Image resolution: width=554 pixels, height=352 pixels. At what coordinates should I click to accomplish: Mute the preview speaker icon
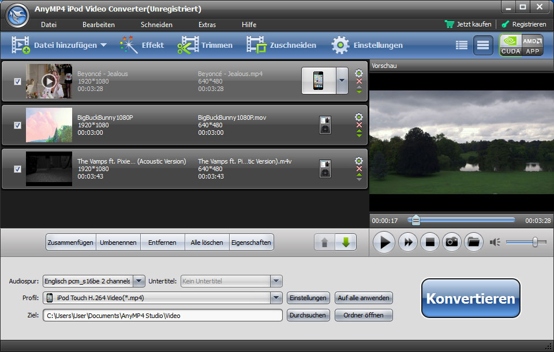(x=495, y=243)
